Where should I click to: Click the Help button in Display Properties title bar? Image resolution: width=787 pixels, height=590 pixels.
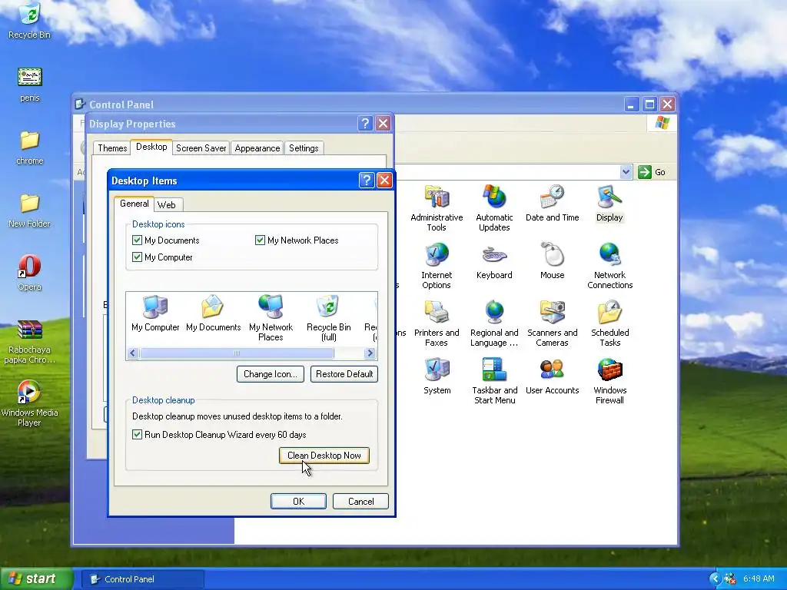(x=365, y=124)
